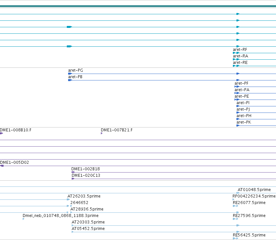Image resolution: width=276 pixels, height=240 pixels.
Task: Click the DME1-020C13 feature label
Action: (86, 175)
